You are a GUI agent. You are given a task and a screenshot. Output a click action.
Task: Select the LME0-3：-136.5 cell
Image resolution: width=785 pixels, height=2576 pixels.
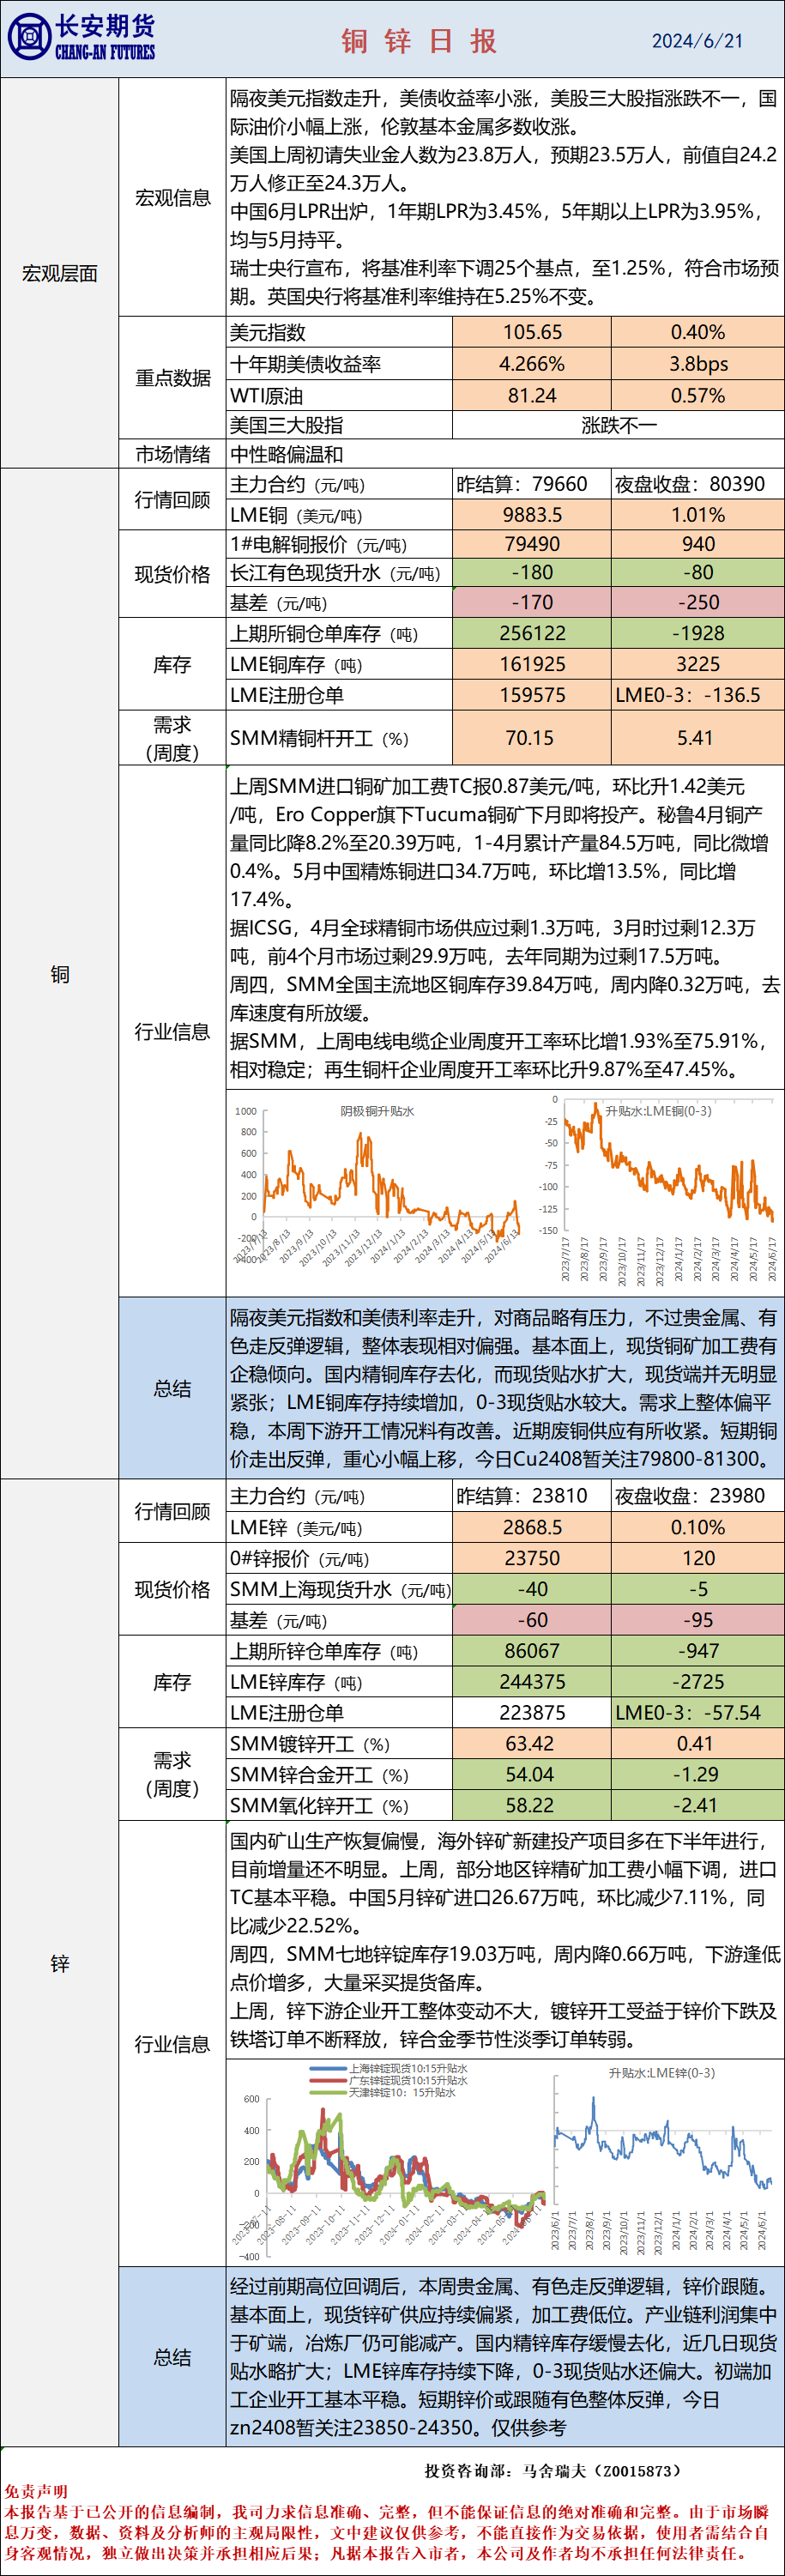(x=697, y=695)
